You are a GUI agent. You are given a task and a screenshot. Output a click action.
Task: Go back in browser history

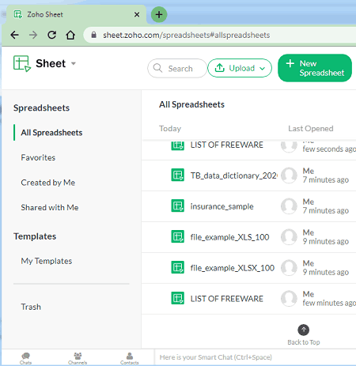click(15, 35)
